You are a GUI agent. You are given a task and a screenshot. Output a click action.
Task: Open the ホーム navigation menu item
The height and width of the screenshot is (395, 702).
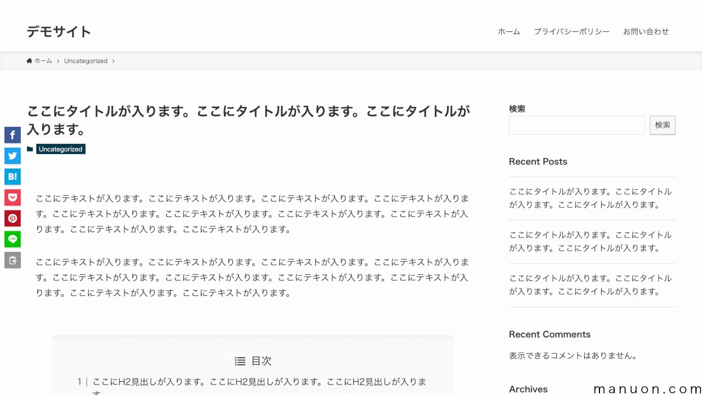508,32
